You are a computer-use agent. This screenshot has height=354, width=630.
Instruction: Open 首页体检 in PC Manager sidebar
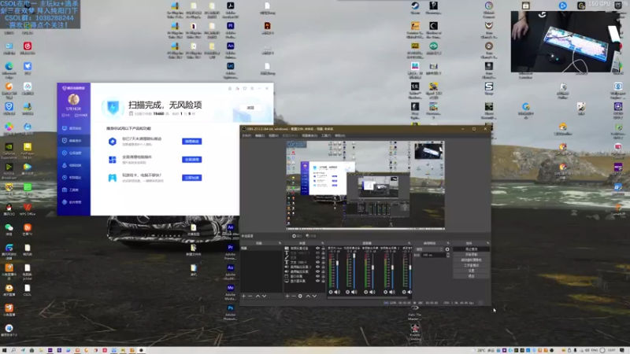click(73, 128)
